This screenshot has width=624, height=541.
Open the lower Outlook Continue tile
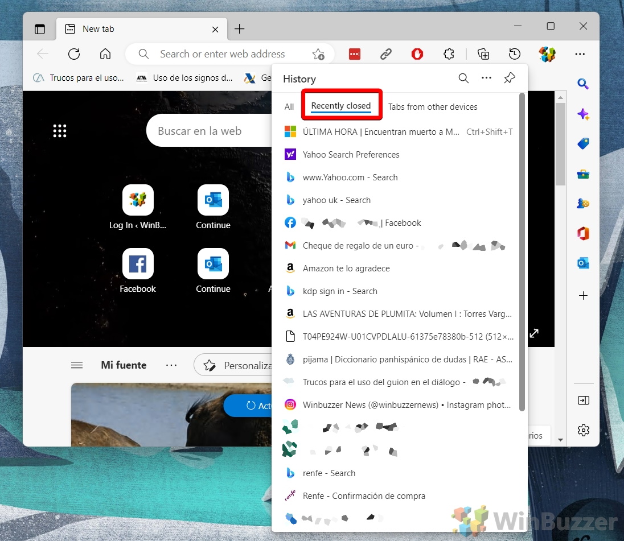tap(213, 271)
